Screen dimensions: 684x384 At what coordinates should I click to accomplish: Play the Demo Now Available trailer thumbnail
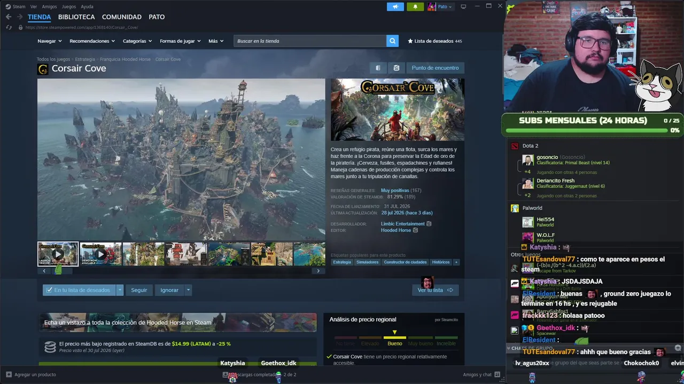click(100, 254)
